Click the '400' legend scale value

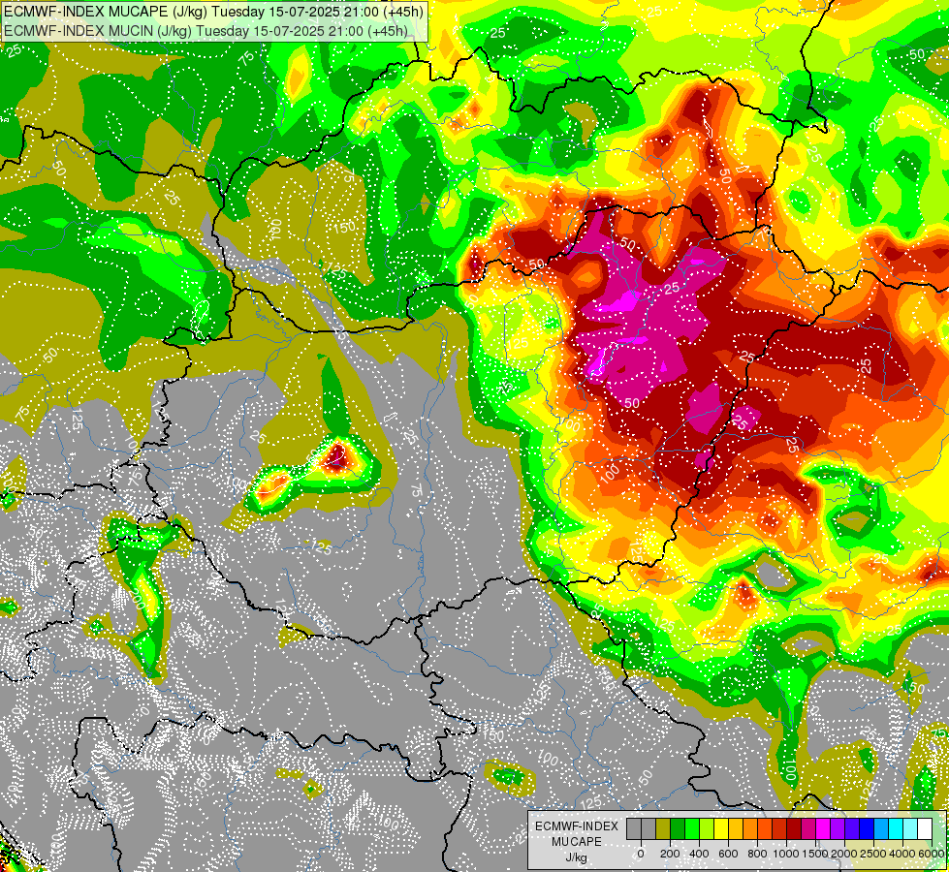pyautogui.click(x=699, y=854)
